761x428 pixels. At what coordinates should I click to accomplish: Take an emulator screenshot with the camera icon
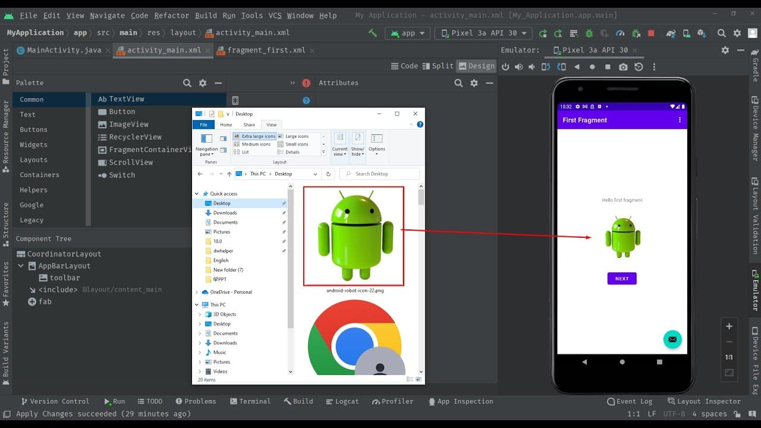point(623,67)
